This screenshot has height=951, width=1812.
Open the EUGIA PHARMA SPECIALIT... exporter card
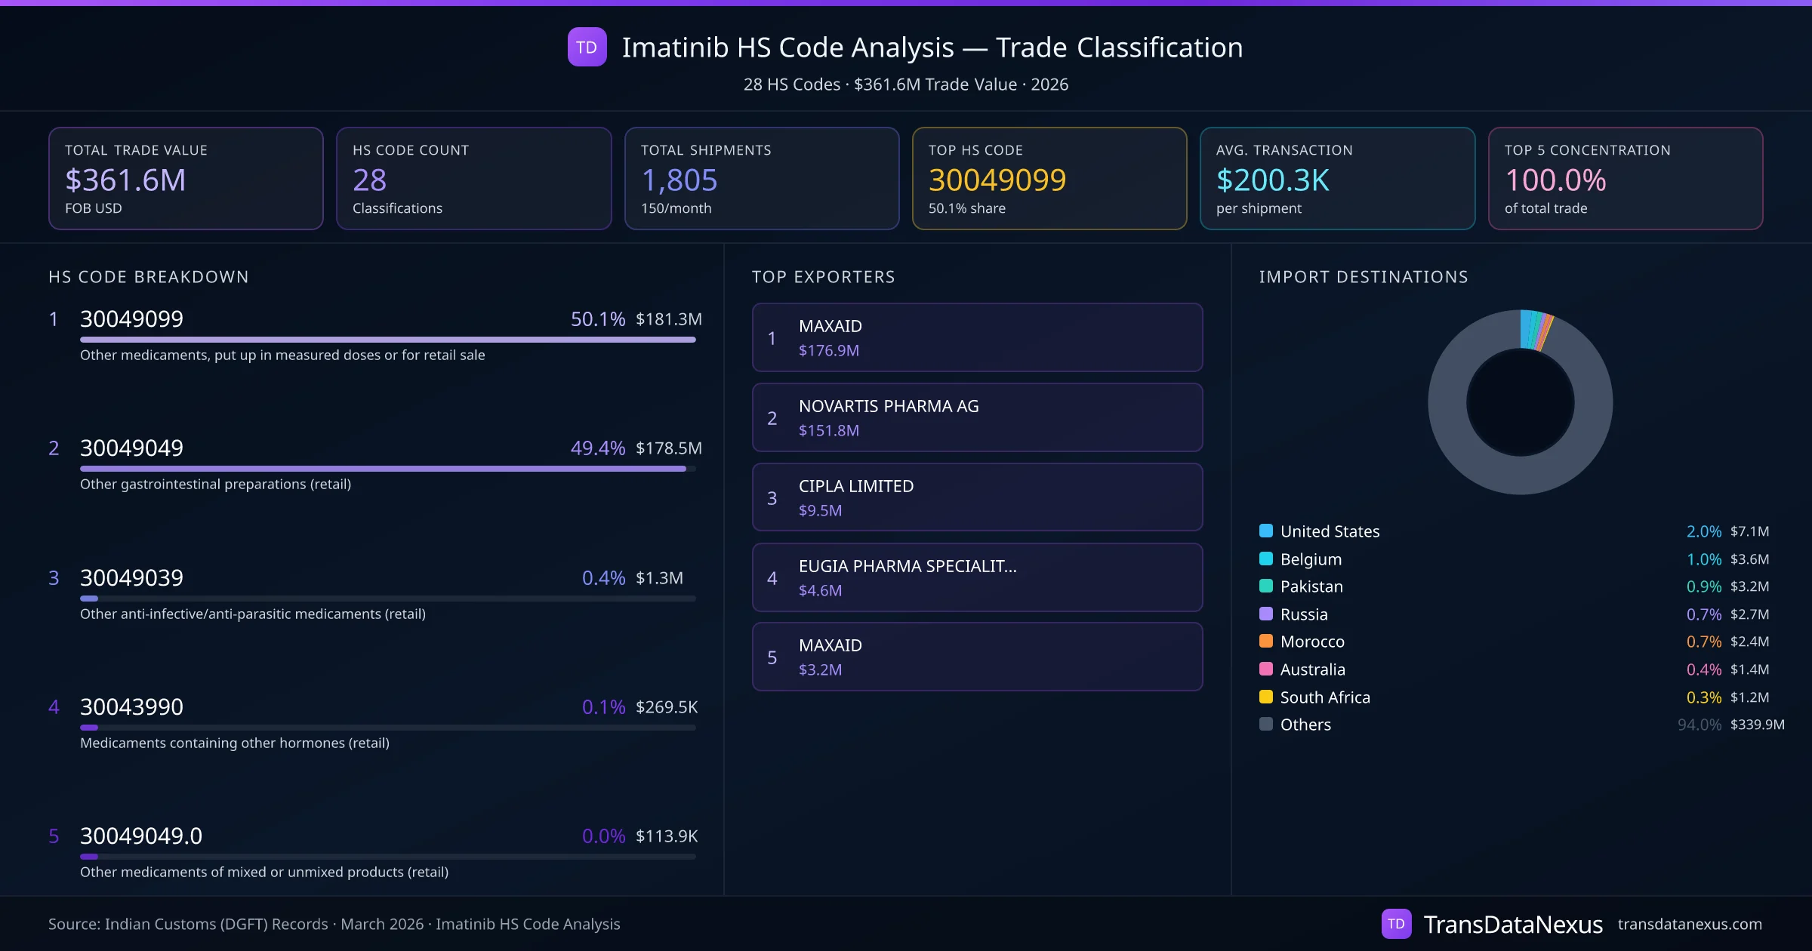[977, 577]
